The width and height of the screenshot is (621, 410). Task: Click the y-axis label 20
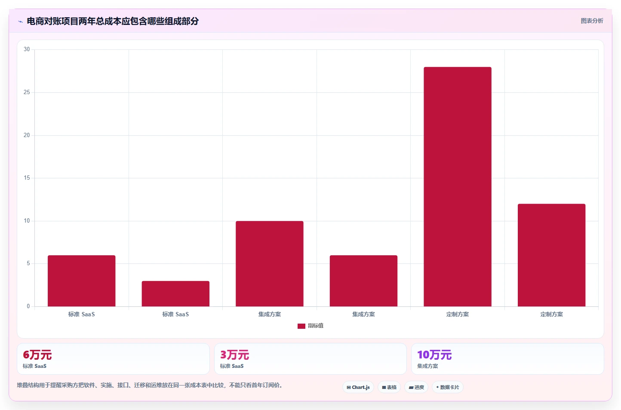(27, 135)
